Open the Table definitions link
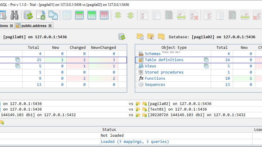Screen dimensions: 262x147 click(164, 60)
